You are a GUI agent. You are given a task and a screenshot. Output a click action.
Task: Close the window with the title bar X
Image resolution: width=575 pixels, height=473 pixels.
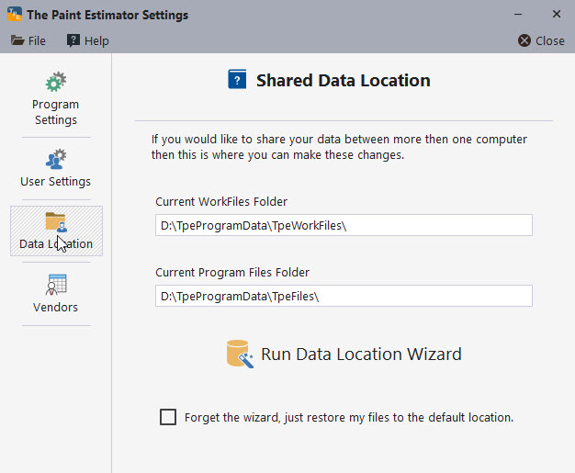557,15
